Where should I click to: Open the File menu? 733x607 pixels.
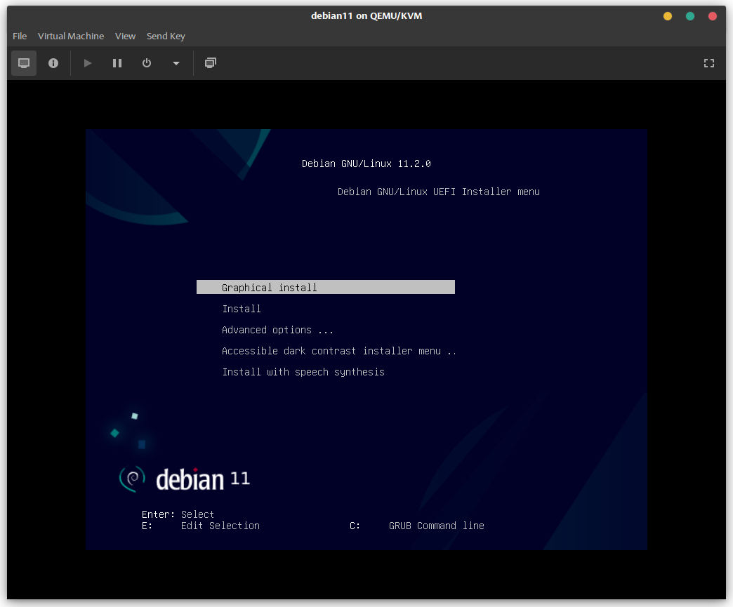(20, 36)
